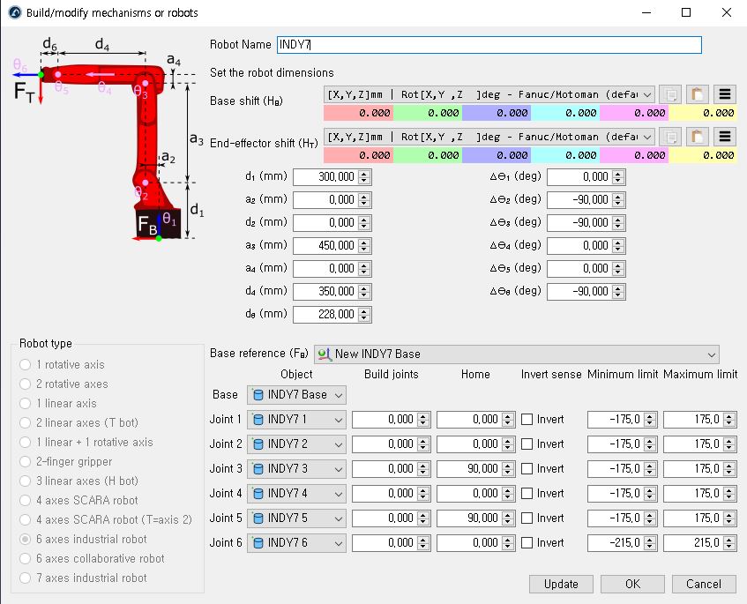Image resolution: width=747 pixels, height=604 pixels.
Task: Click the OK button
Action: [x=632, y=584]
